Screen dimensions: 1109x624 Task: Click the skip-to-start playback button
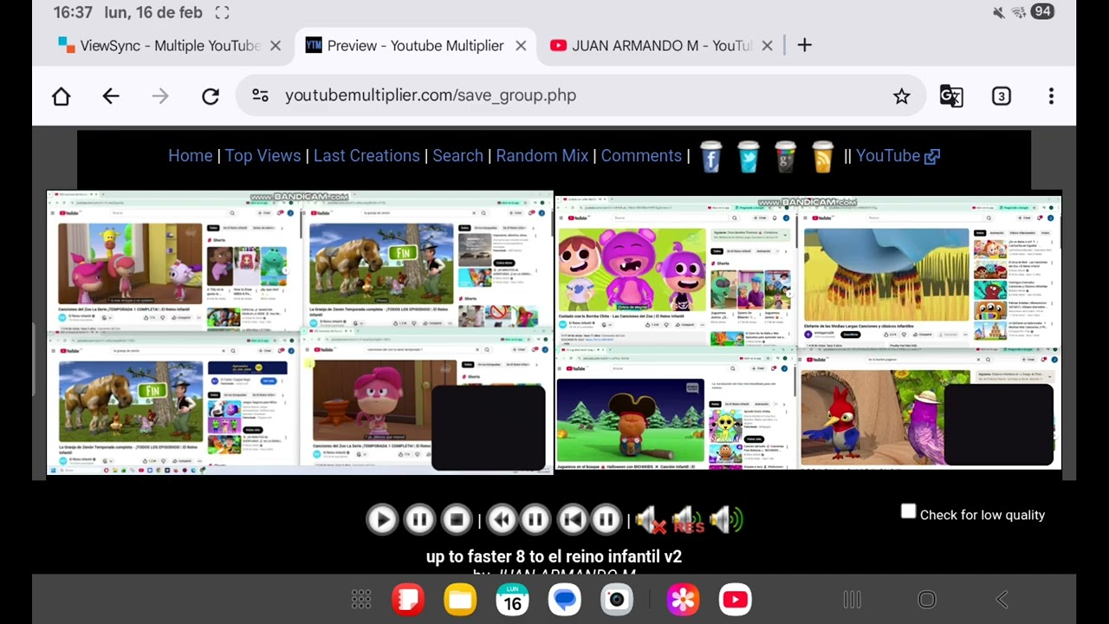click(572, 519)
